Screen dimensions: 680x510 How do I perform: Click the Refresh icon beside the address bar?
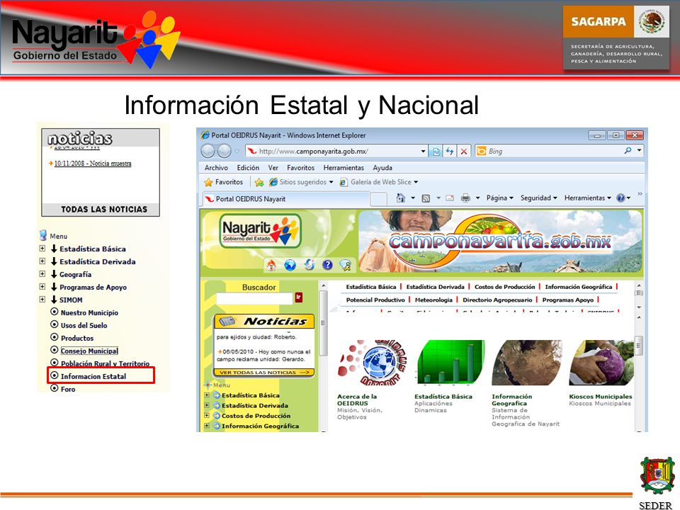[450, 152]
